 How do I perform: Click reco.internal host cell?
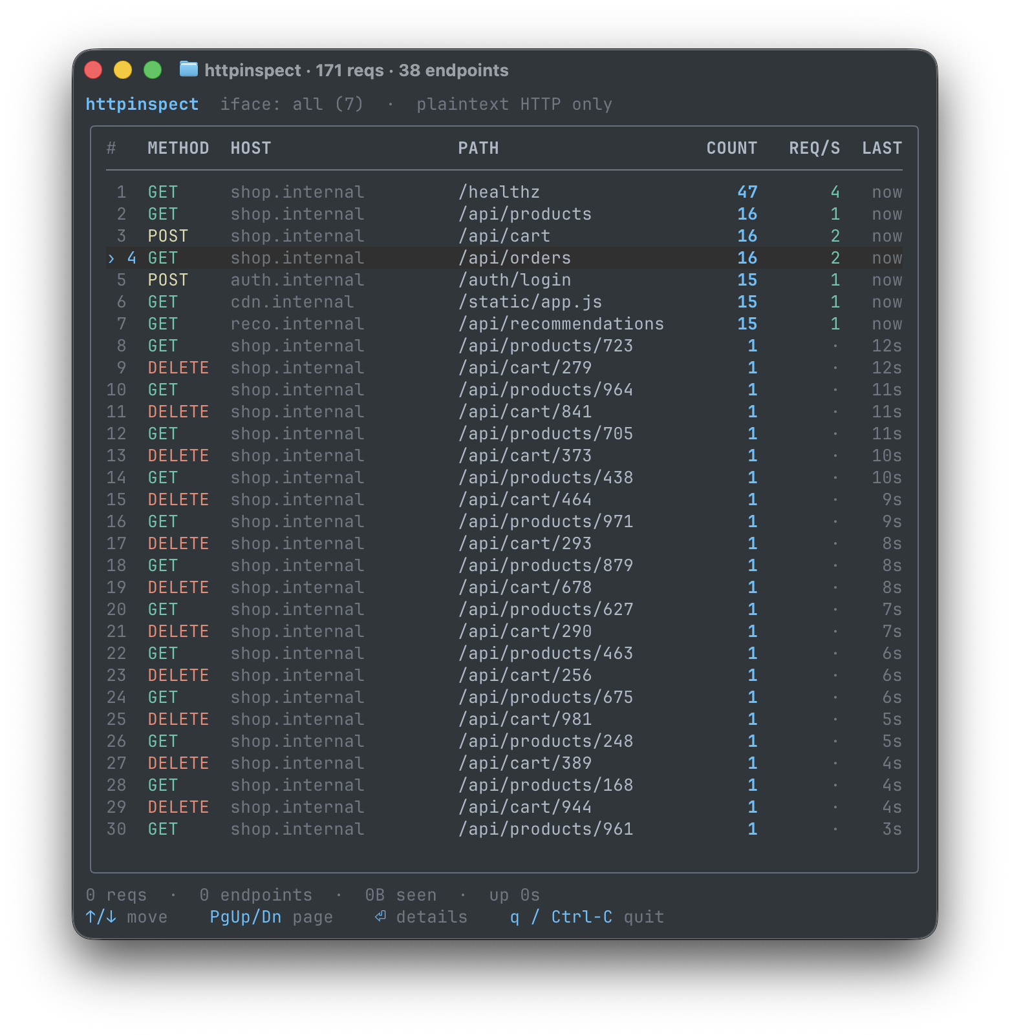pos(297,324)
